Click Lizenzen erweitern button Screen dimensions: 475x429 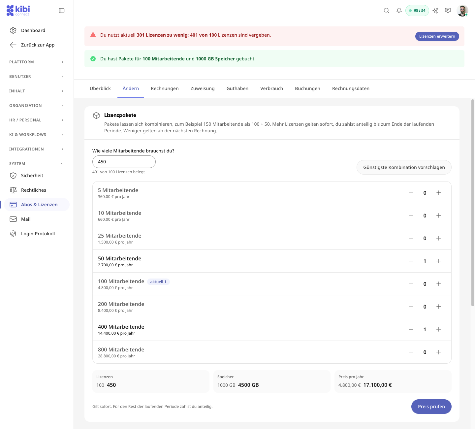(x=437, y=36)
